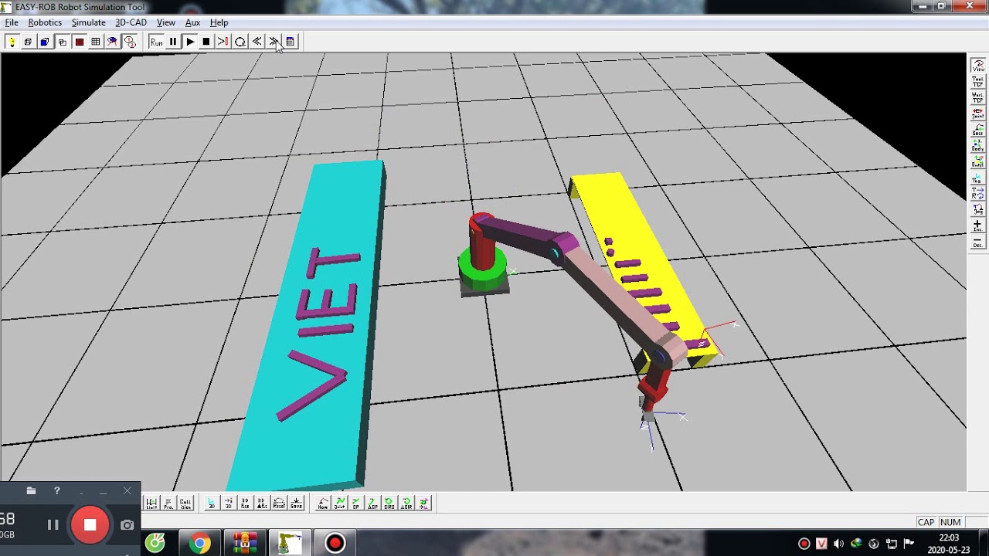Select the Tool TCP icon
Viewport: 989px width, 556px height.
coord(977,81)
